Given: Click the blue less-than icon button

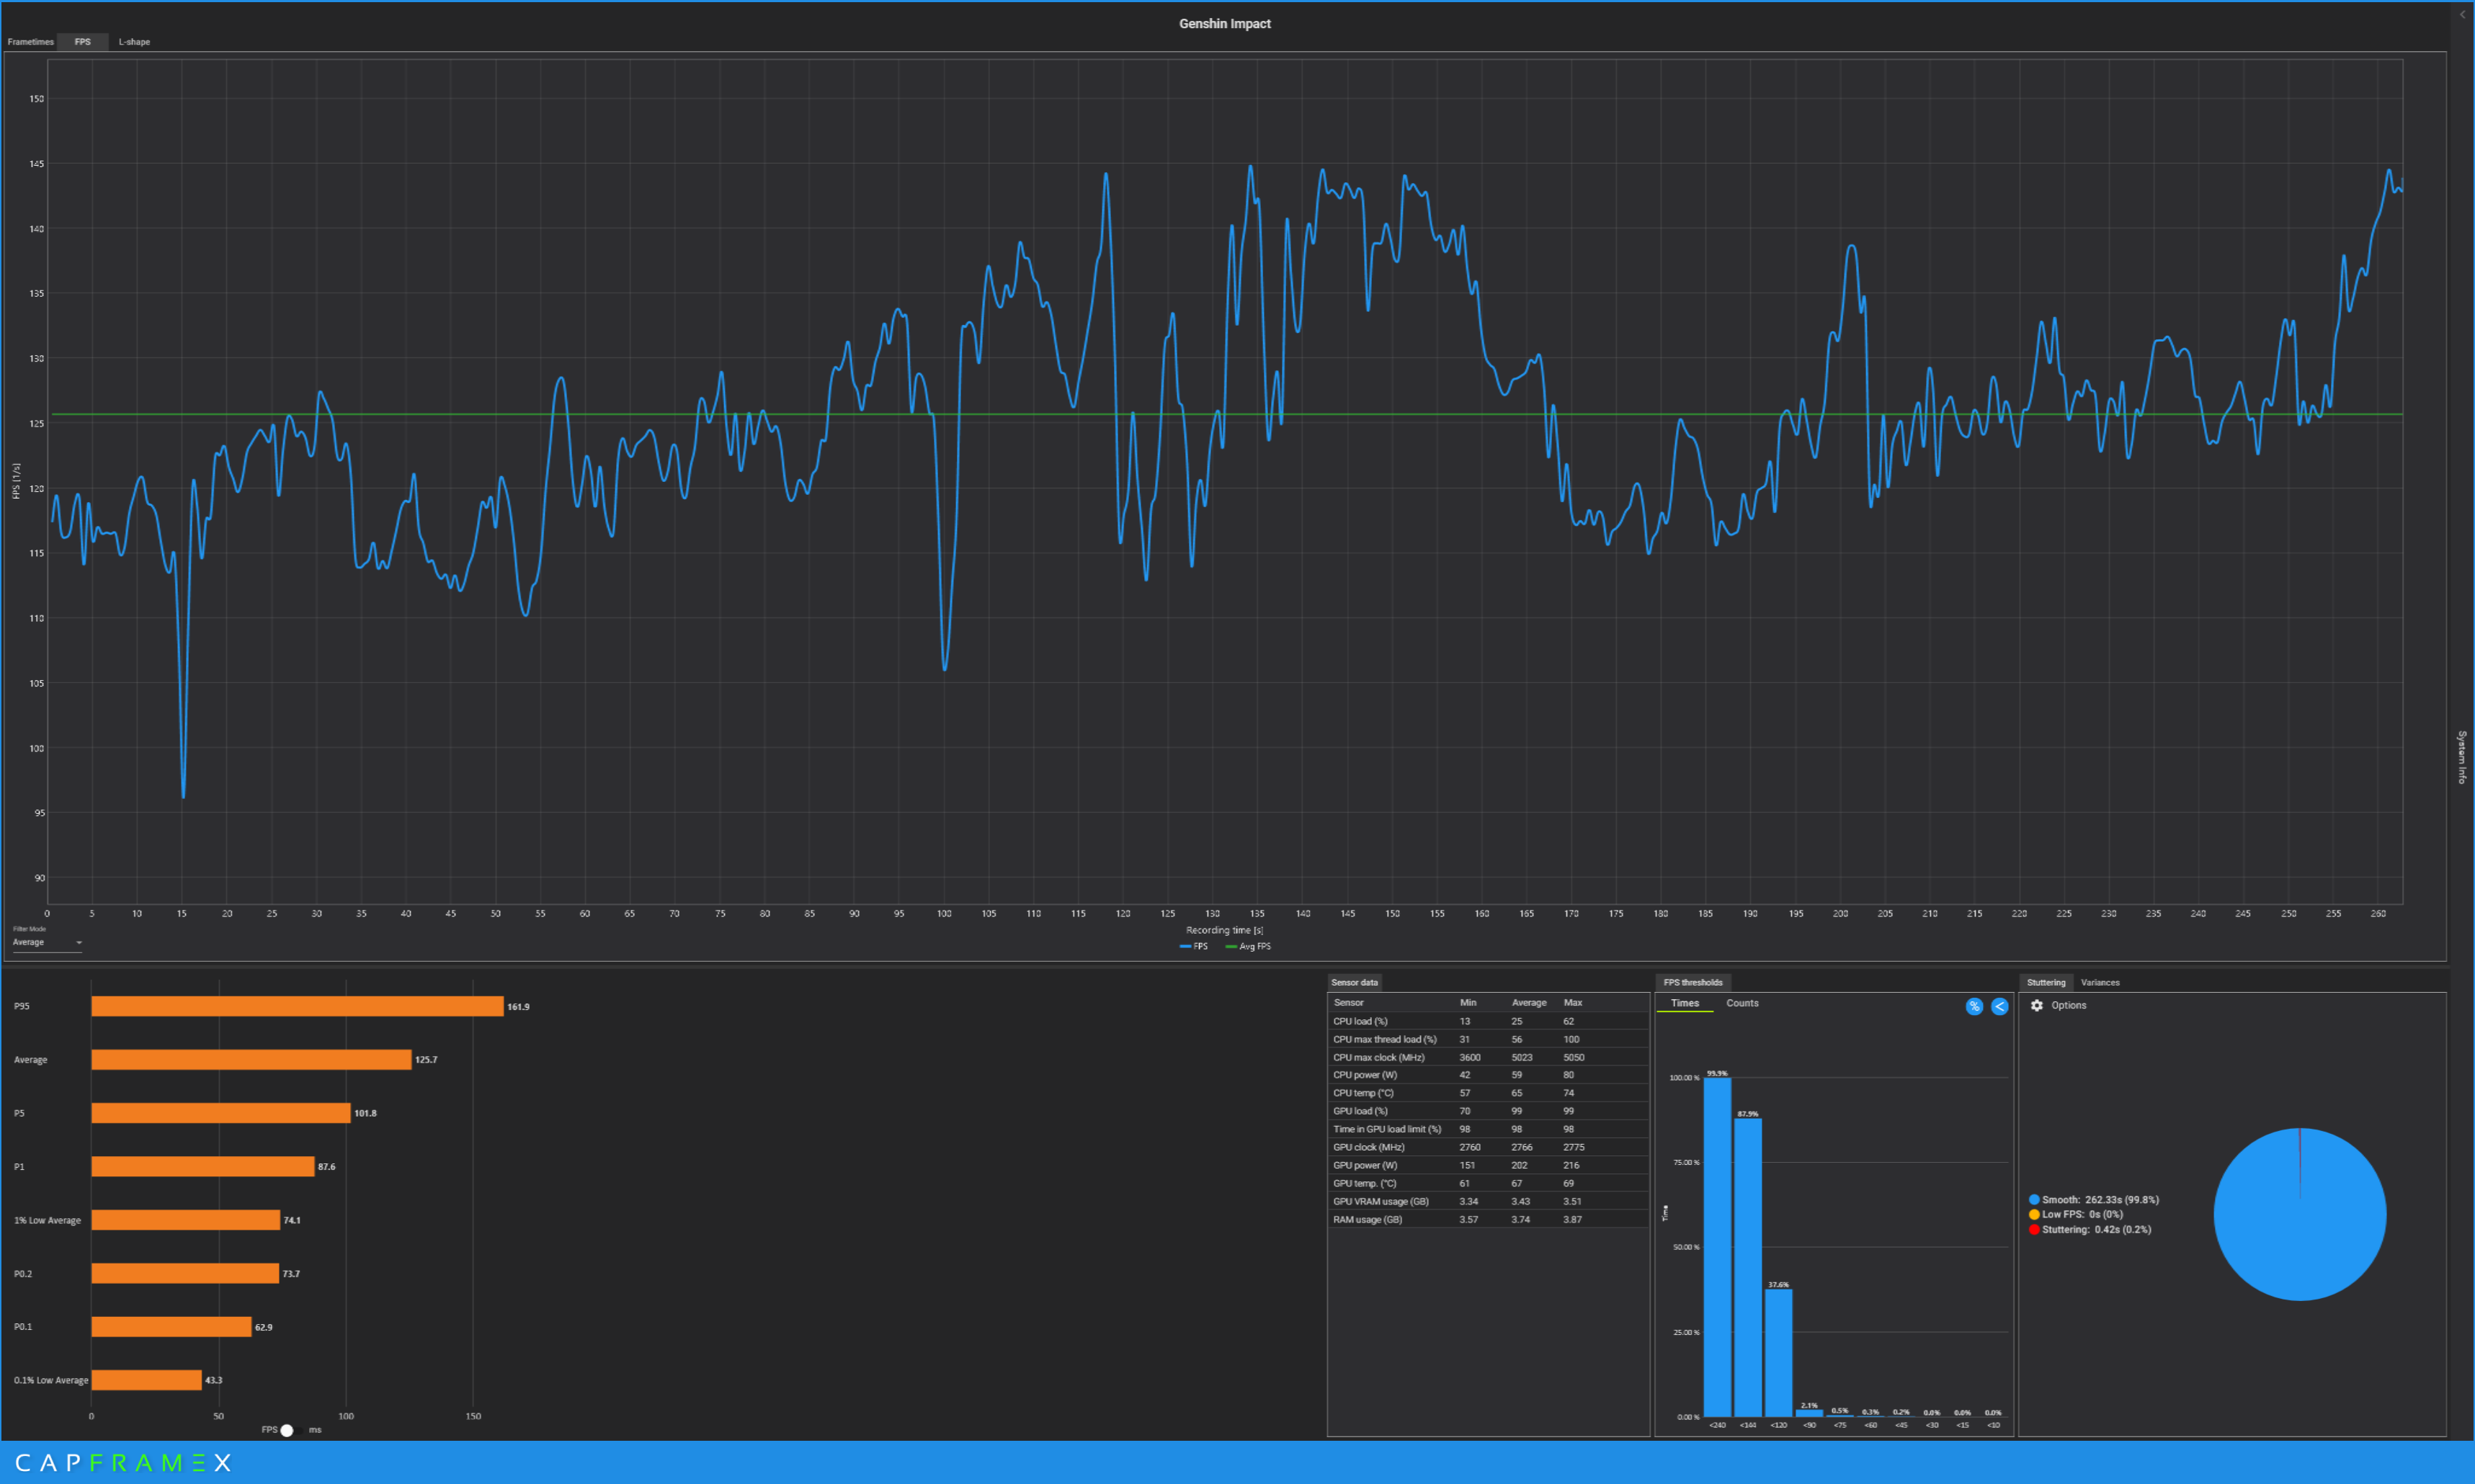Looking at the screenshot, I should (1999, 1006).
